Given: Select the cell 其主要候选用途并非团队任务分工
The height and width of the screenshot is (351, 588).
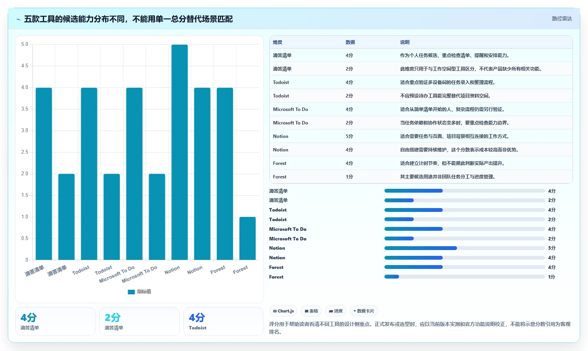Looking at the screenshot, I should (x=447, y=177).
